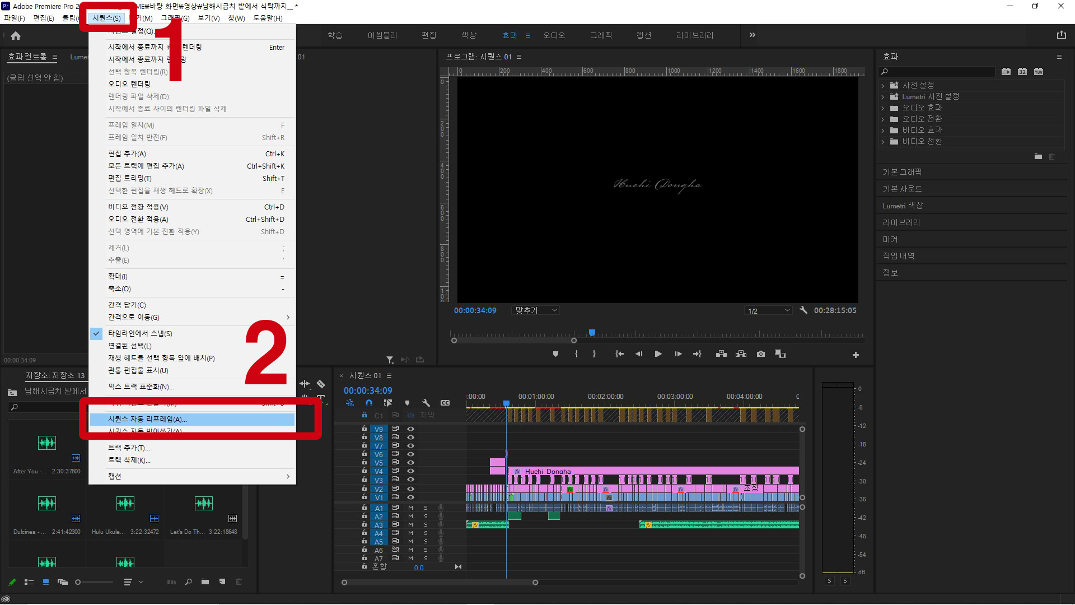Mute audio track A1
Image resolution: width=1075 pixels, height=605 pixels.
pyautogui.click(x=410, y=508)
